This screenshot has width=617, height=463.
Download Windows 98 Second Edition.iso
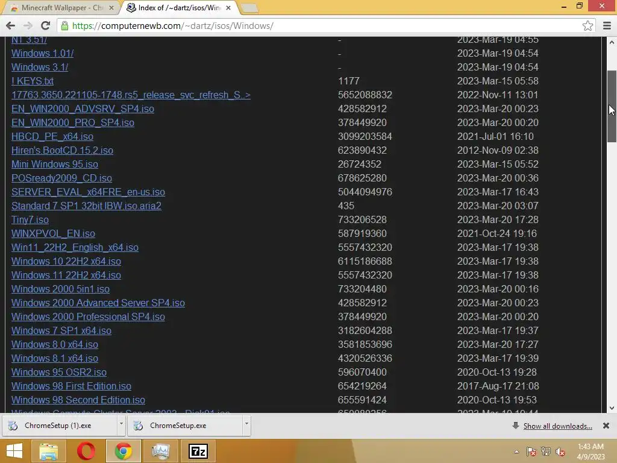pos(78,400)
